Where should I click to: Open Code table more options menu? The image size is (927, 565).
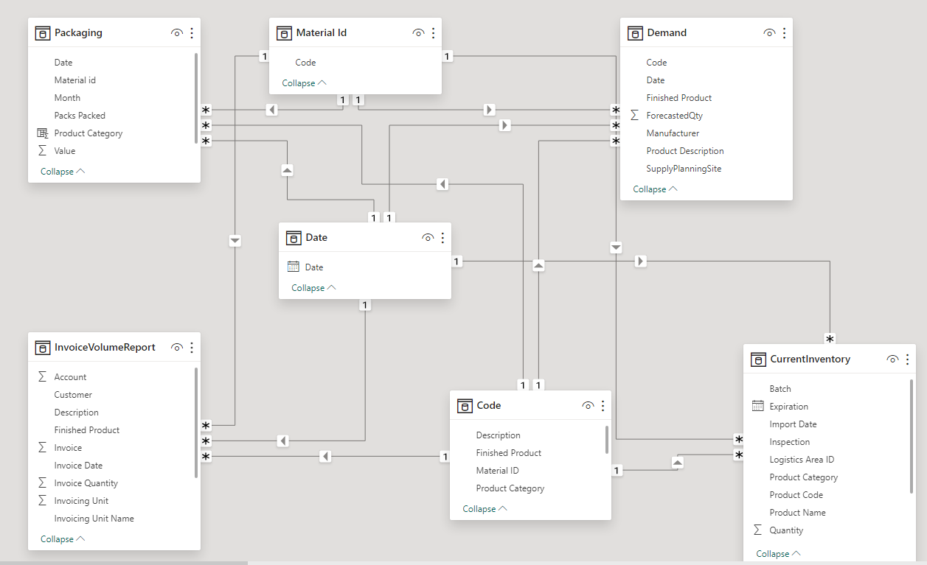[603, 406]
